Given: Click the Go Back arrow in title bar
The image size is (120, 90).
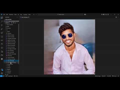Looking at the screenshot, I should coord(34,14).
